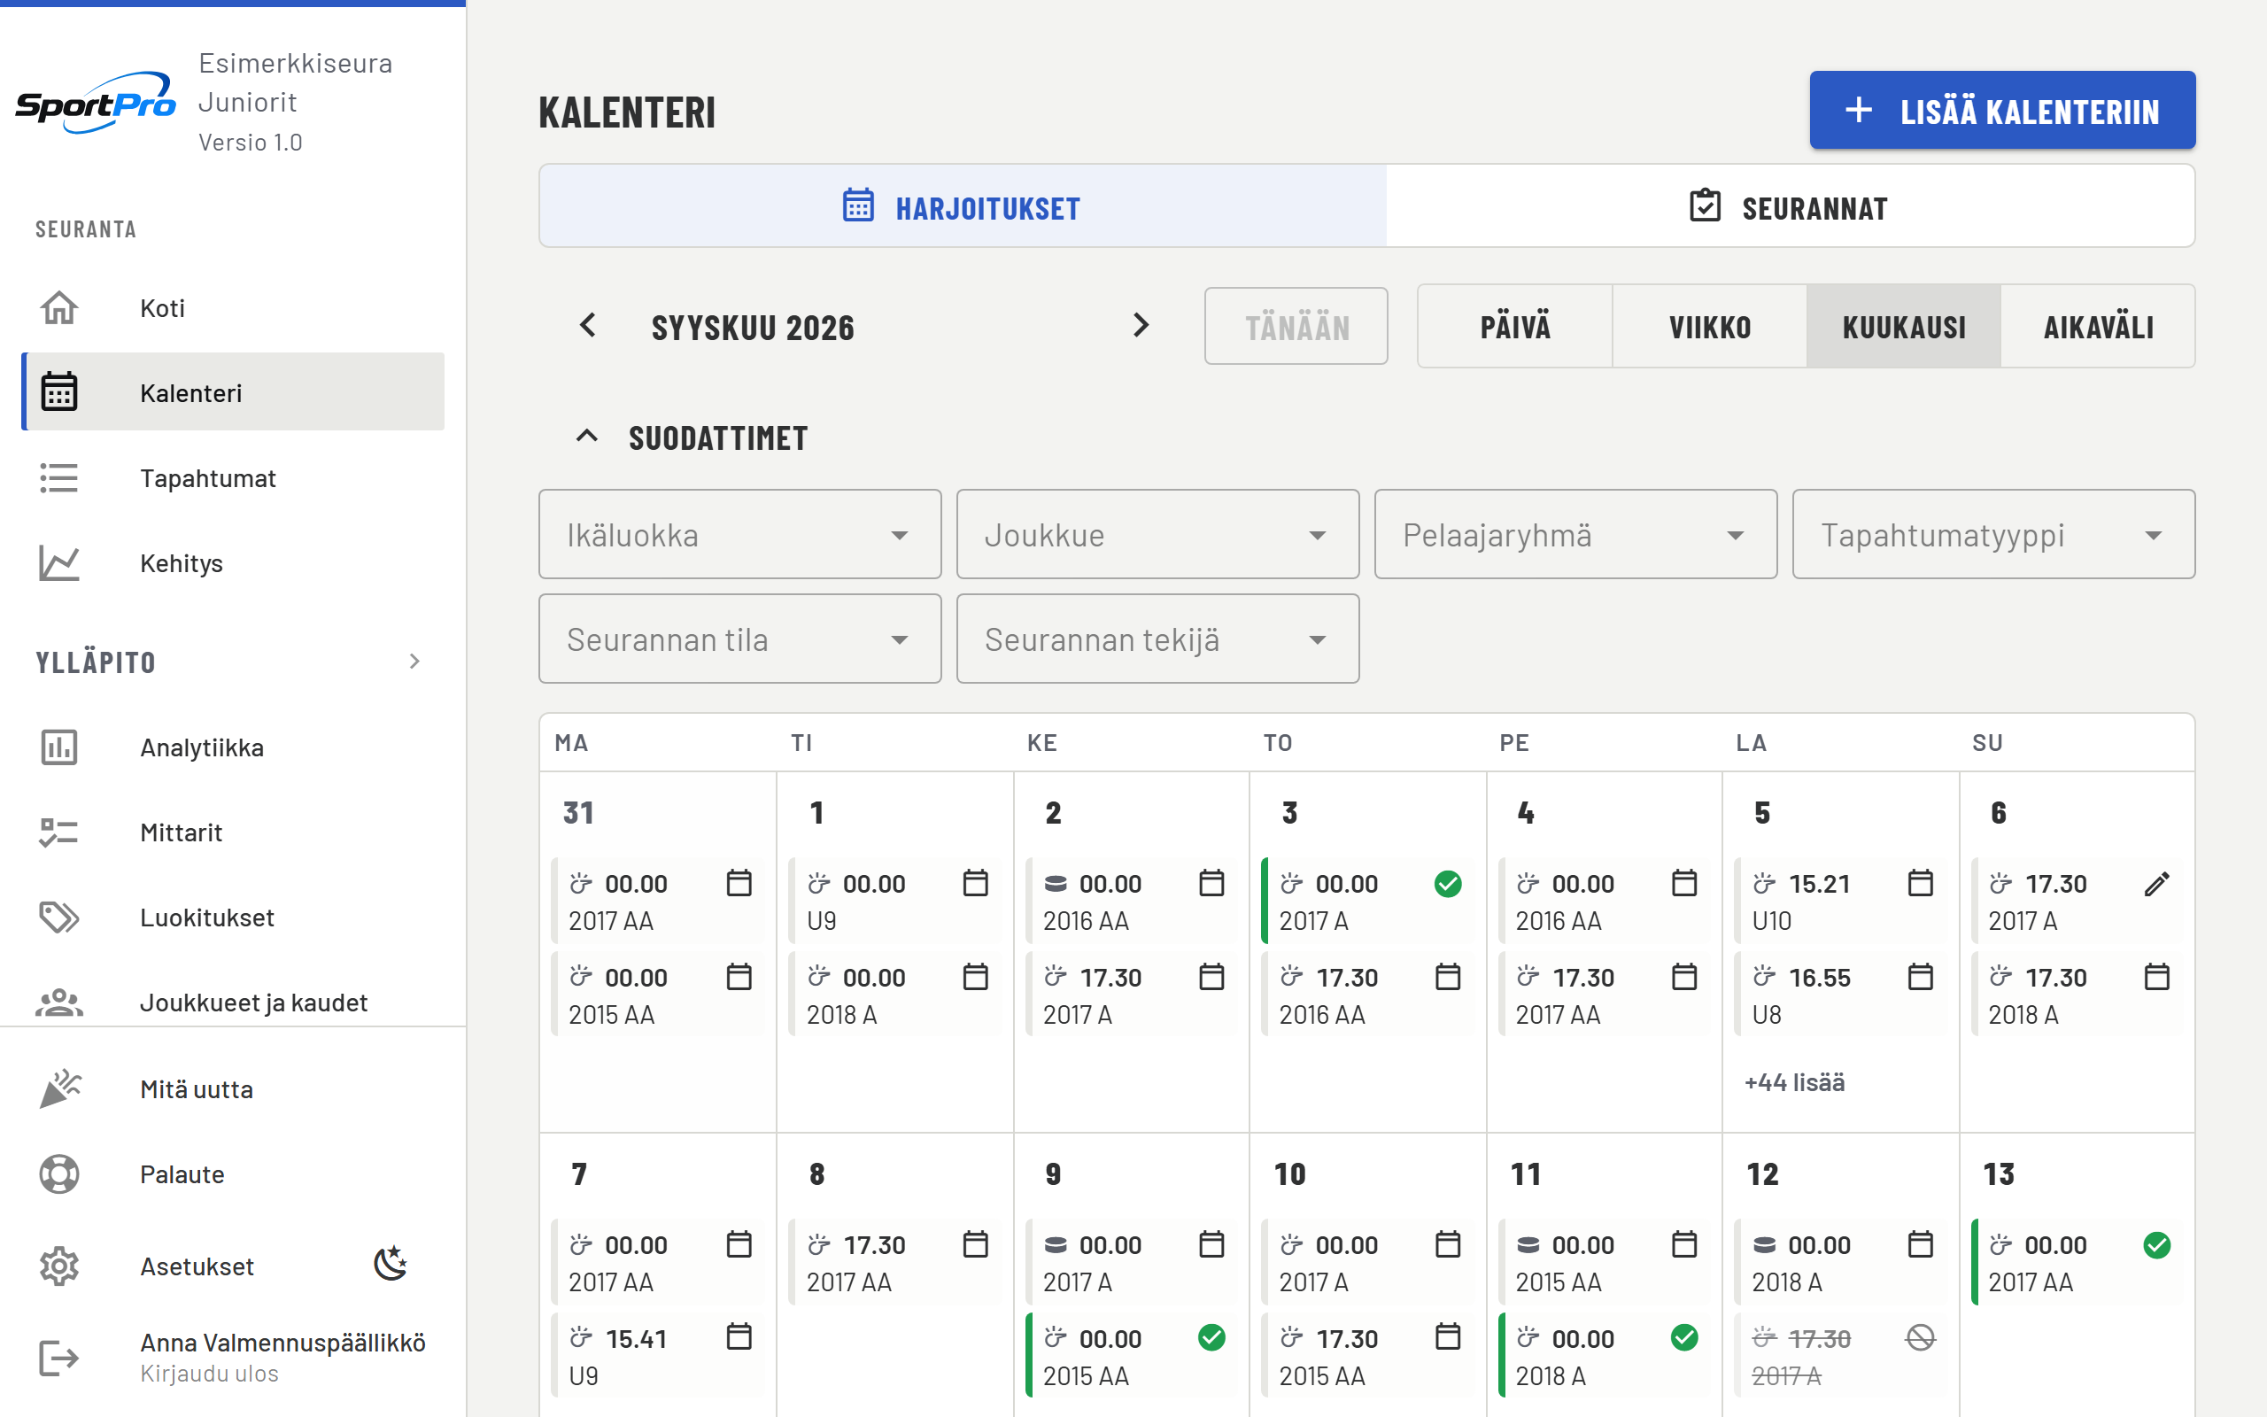Screen dimensions: 2267x1417
Task: Open the Luokitukset tags icon
Action: tap(59, 918)
